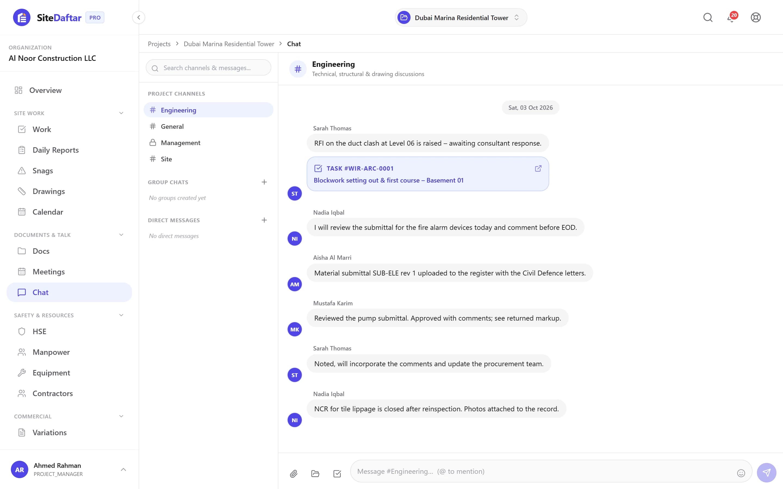Screen dimensions: 783x489
Task: Click the Management channel lock icon
Action: coord(153,143)
